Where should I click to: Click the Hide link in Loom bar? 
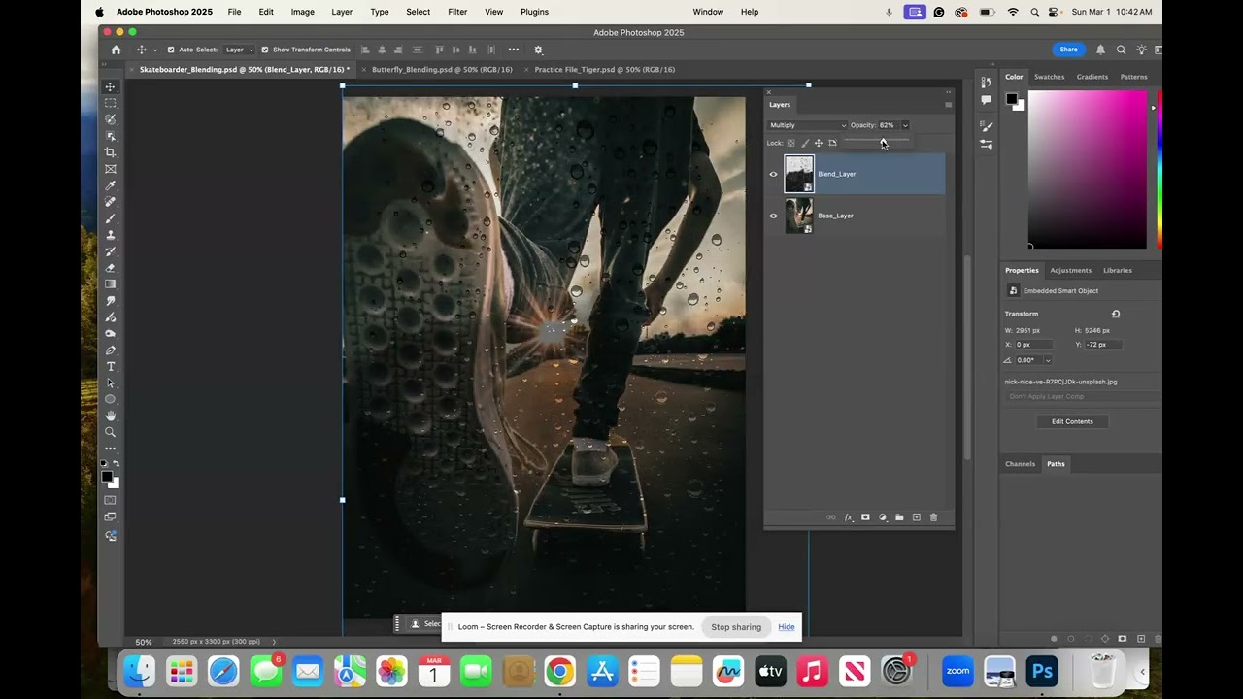click(787, 627)
